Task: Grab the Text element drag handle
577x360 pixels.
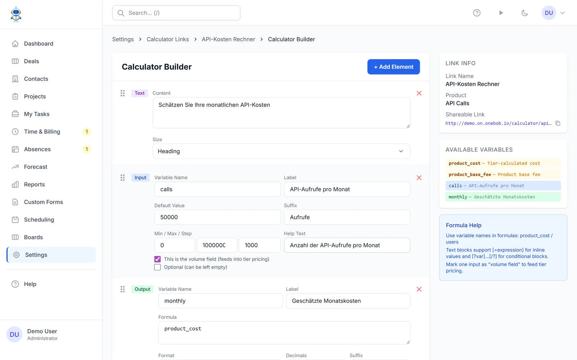Action: (123, 93)
